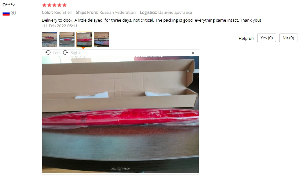Open the fourth review photo thumbnail
This screenshot has height=176, width=304.
[x=102, y=40]
